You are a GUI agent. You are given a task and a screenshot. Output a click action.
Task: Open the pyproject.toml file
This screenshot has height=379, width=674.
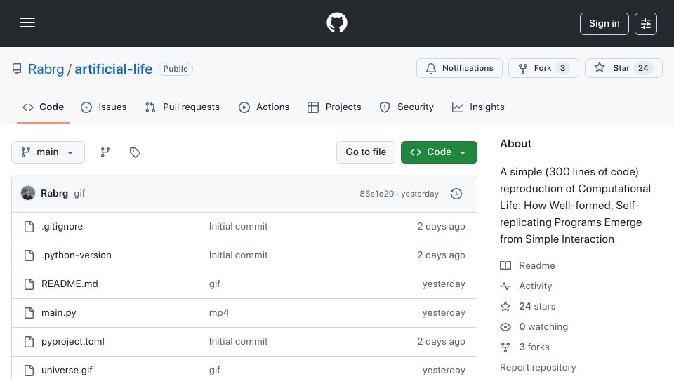72,342
